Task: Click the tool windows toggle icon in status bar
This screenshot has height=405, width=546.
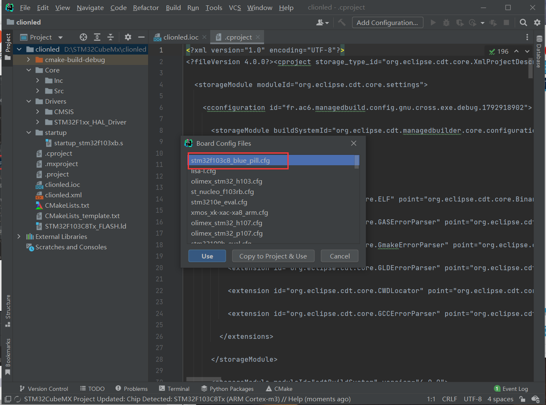Action: [x=8, y=399]
